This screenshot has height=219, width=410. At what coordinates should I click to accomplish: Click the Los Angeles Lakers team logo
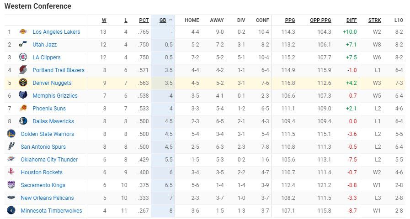pyautogui.click(x=23, y=31)
